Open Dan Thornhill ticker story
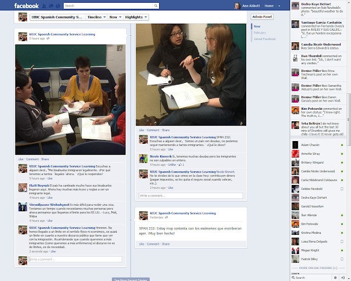351x281 pixels. [318, 59]
